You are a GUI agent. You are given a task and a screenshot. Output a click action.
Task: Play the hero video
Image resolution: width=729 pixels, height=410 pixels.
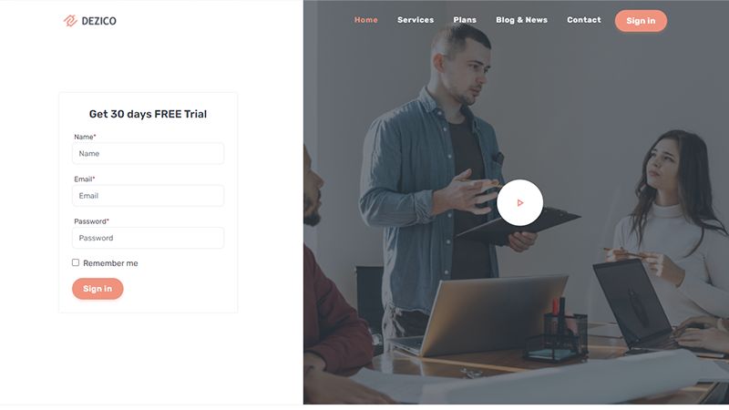pos(519,202)
